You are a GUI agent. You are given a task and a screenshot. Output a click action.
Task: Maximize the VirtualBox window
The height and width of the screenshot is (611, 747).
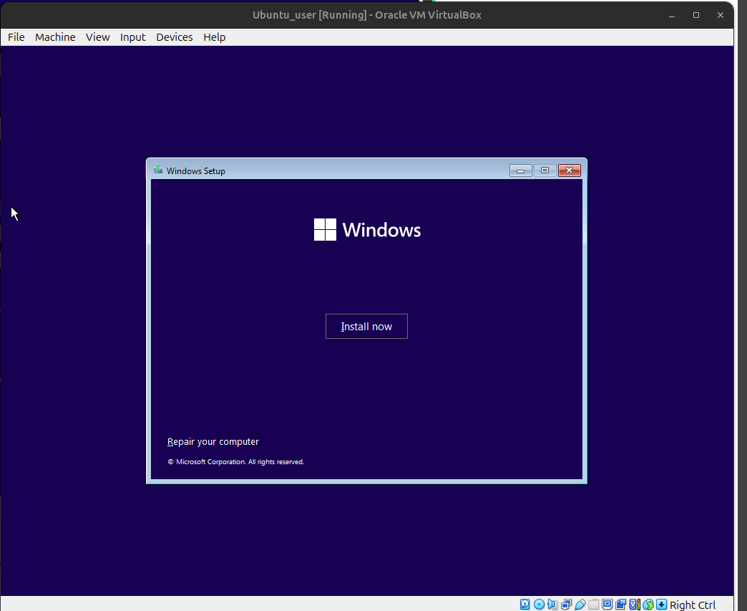[696, 15]
